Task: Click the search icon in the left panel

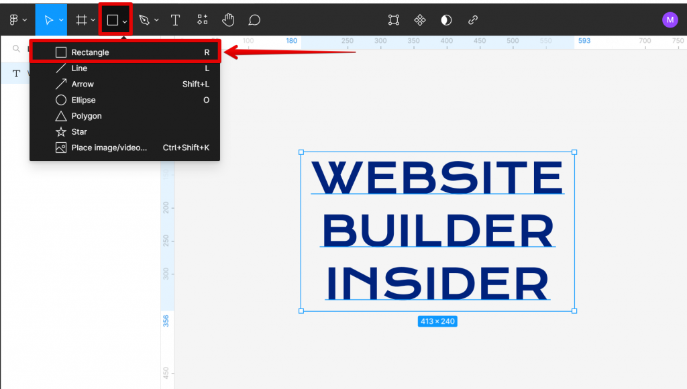Action: (x=15, y=50)
